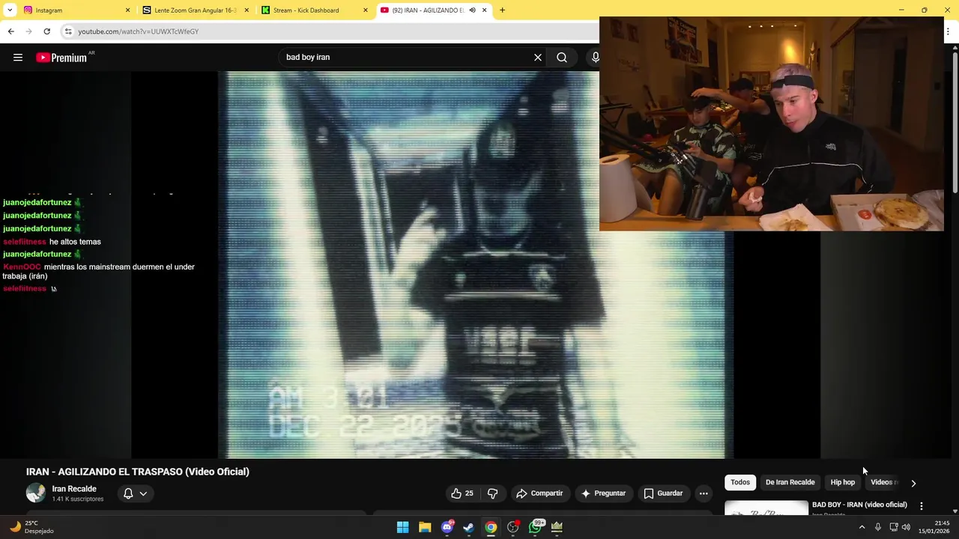
Task: Switch to Stream - Kick Dashboard tab
Action: (315, 10)
